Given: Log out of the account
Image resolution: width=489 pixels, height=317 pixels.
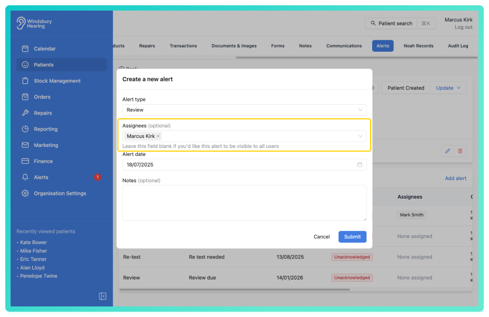Looking at the screenshot, I should [463, 27].
